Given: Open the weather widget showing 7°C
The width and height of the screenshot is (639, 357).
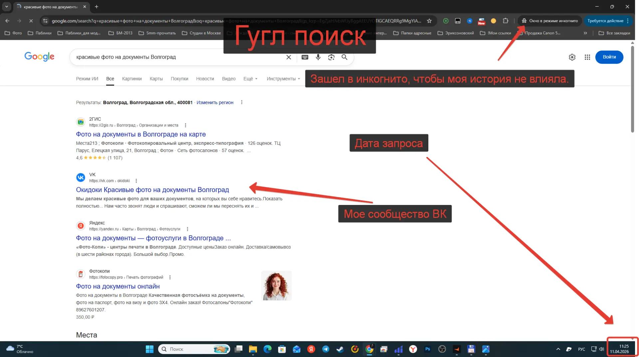Looking at the screenshot, I should [20, 349].
